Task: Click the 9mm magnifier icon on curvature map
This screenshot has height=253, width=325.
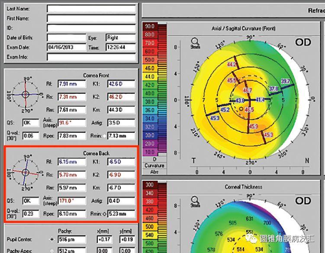Action: pos(195,43)
